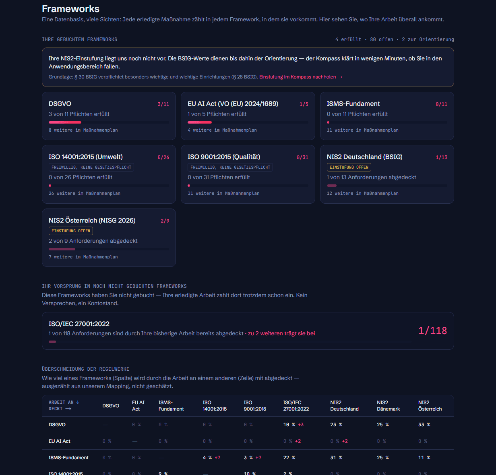The image size is (496, 475).
Task: Select the ISMS-Fundament card title
Action: [x=353, y=104]
